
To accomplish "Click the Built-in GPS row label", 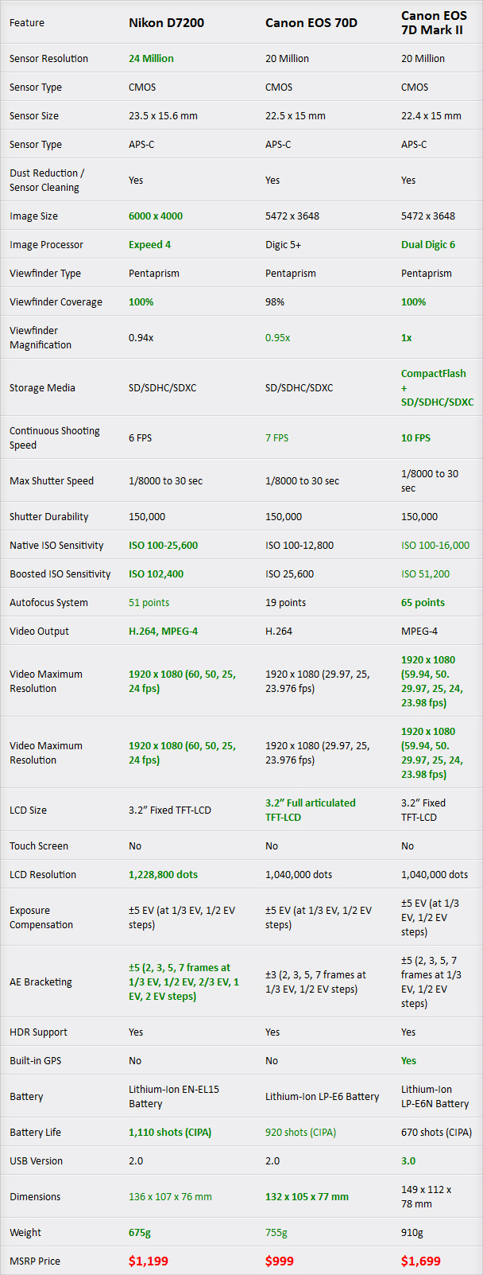I will click(x=35, y=1061).
